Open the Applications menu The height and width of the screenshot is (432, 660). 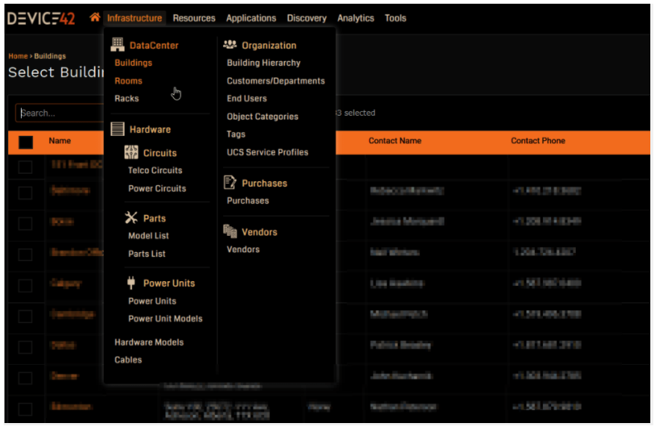(252, 18)
